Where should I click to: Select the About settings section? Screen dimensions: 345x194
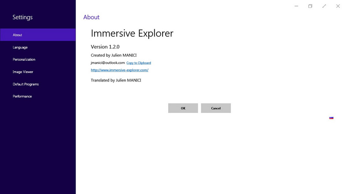point(38,35)
